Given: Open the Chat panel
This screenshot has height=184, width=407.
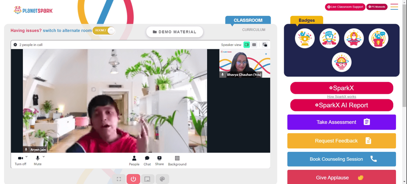Looking at the screenshot, I should 147,161.
